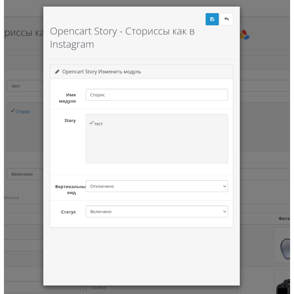Click the modal title Opencart Story - Сториссы
This screenshot has width=294, height=294.
pyautogui.click(x=122, y=38)
